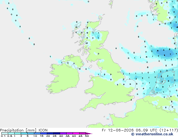The width and height of the screenshot is (178, 137).
Task: Click the weatheronline.co.uk credit text
Action: pyautogui.click(x=152, y=134)
